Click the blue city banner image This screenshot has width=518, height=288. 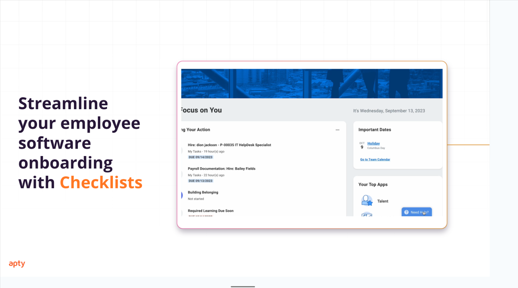312,83
